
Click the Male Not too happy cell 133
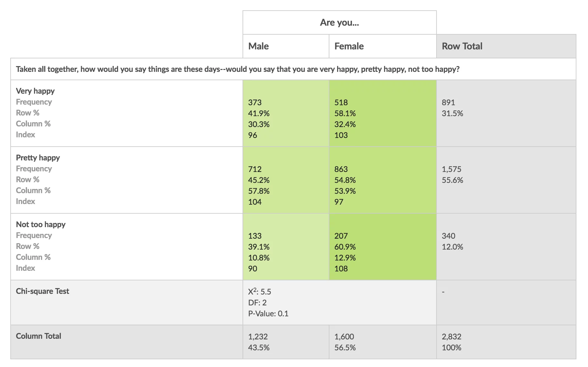coord(255,236)
